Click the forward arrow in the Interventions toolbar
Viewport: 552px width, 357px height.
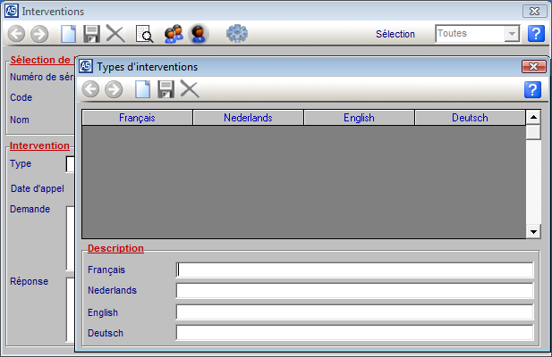coord(39,34)
